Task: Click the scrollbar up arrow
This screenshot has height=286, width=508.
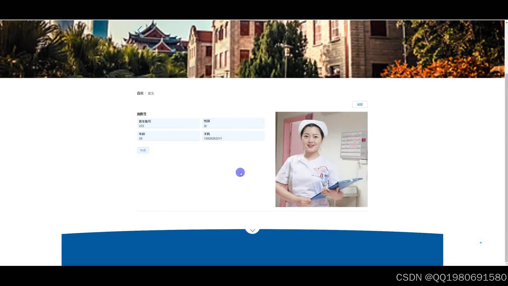Action: coord(506,22)
